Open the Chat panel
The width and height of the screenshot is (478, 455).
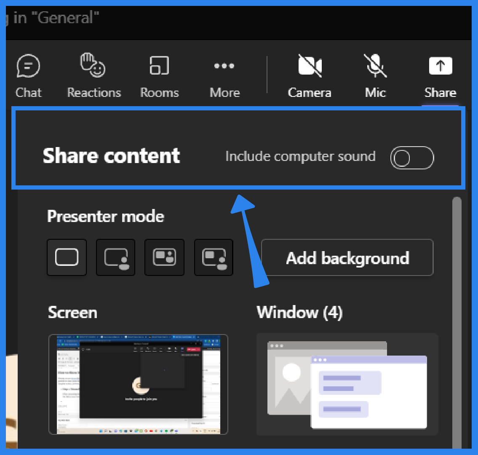pyautogui.click(x=28, y=75)
